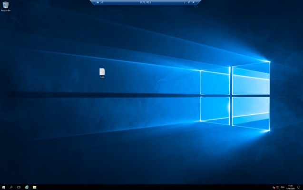Image resolution: width=303 pixels, height=190 pixels.
Task: Open File Explorer from the taskbar
Action: tap(35, 187)
